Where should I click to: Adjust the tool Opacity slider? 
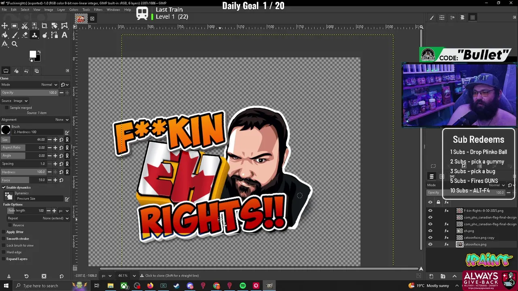point(30,93)
